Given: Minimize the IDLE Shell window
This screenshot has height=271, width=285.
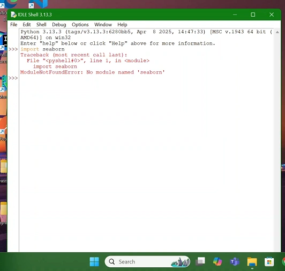Looking at the screenshot, I should [x=235, y=14].
